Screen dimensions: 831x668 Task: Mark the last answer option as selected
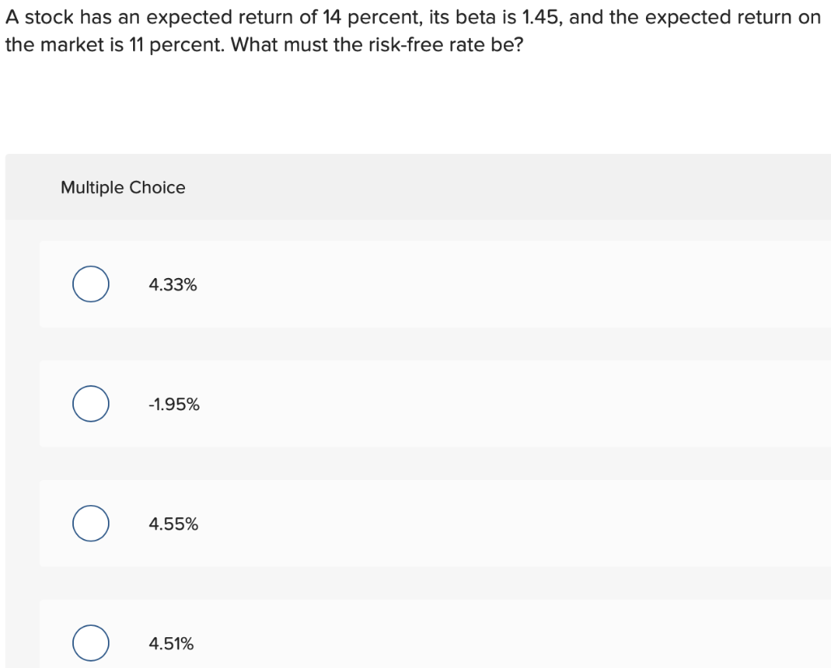click(x=90, y=643)
